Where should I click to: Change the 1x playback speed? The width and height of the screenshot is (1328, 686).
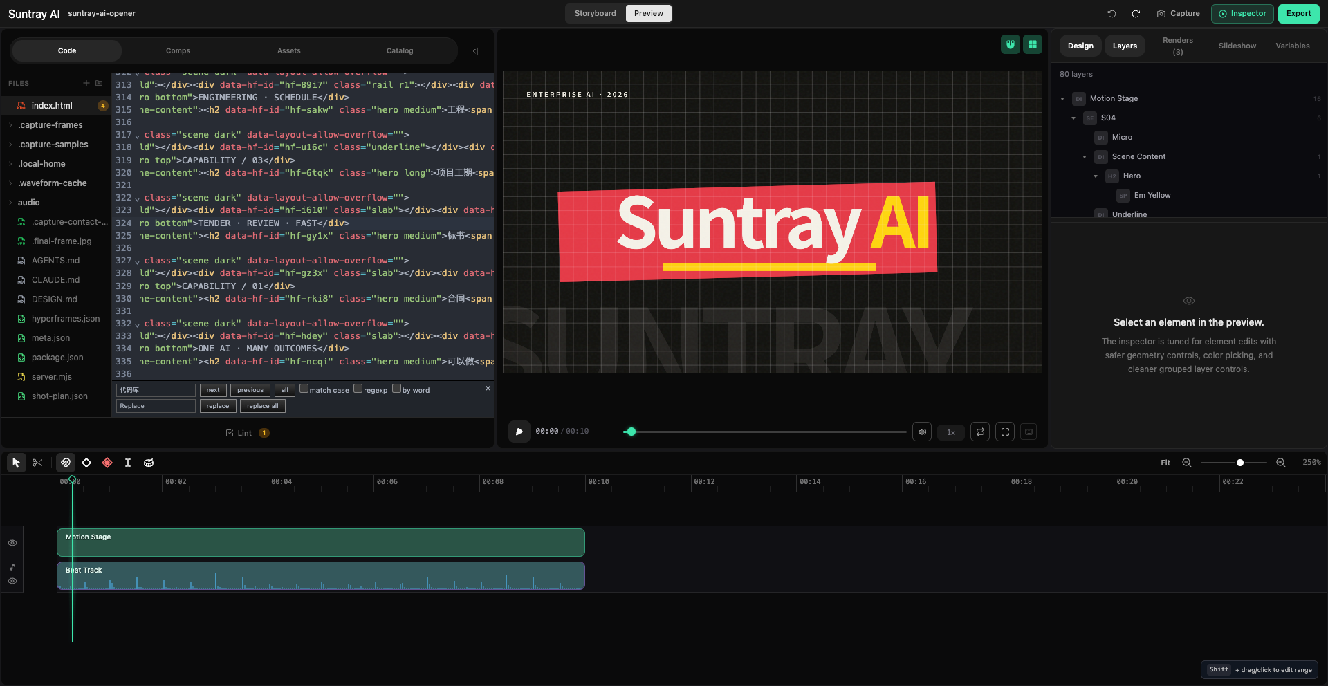coord(951,432)
